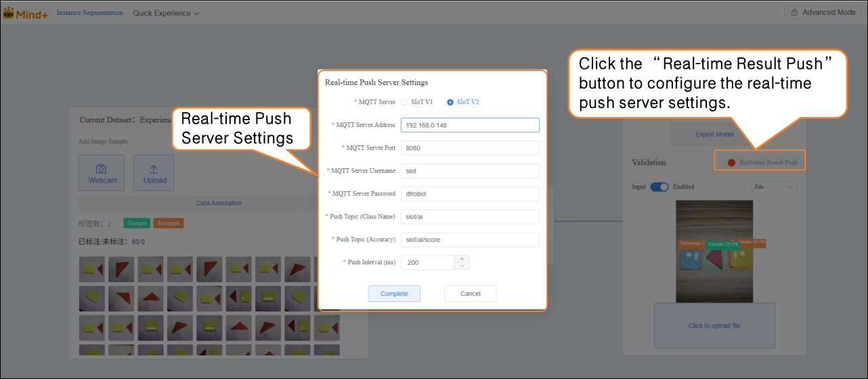Click the Data Annotation bar
The image size is (868, 379).
click(219, 203)
